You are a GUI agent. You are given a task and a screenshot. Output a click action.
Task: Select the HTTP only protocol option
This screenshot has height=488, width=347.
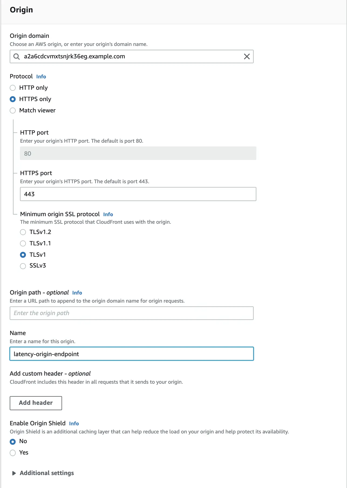point(13,88)
